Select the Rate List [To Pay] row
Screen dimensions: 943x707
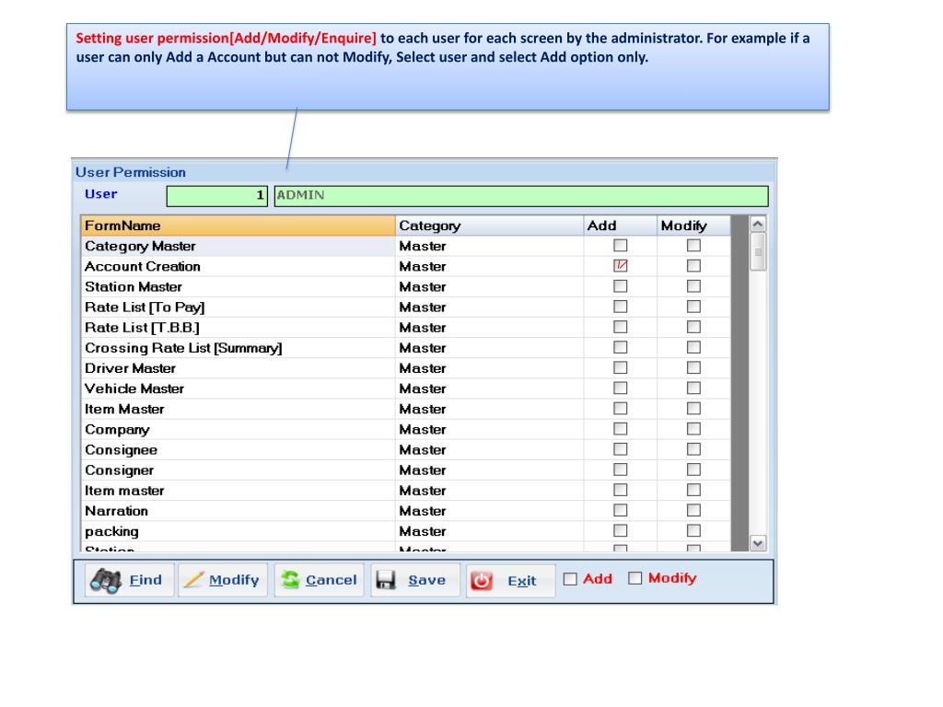[406, 307]
